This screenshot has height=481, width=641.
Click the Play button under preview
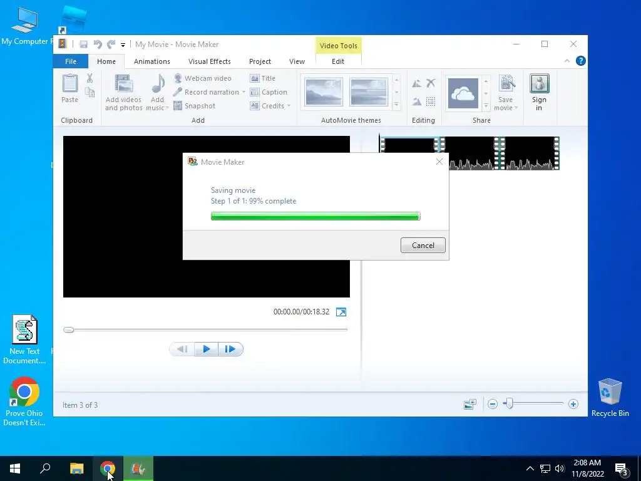(x=206, y=349)
